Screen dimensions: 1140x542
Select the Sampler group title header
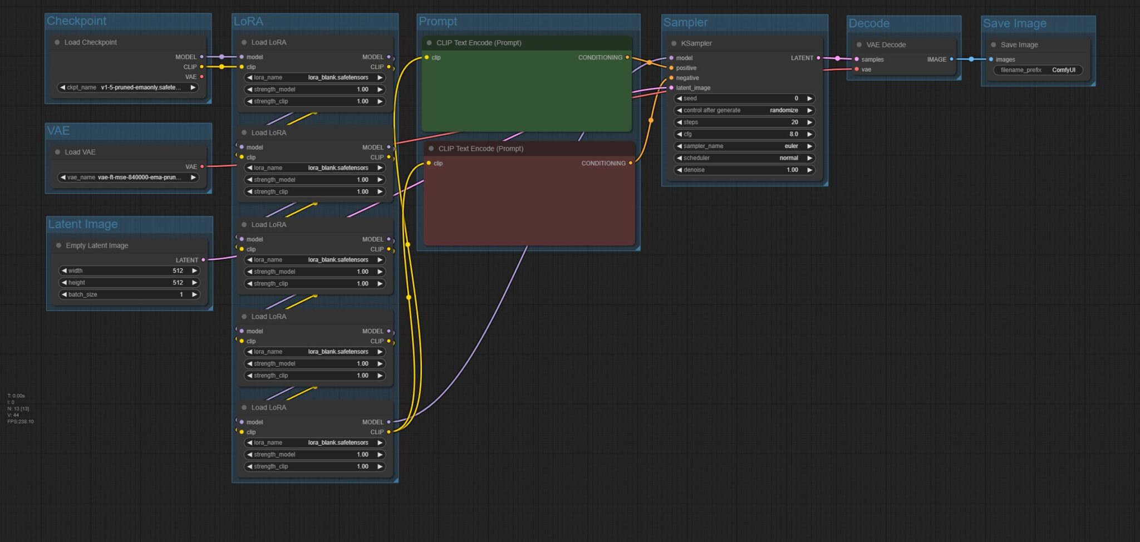point(685,22)
